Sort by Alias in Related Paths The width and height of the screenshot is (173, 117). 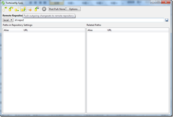pos(97,30)
